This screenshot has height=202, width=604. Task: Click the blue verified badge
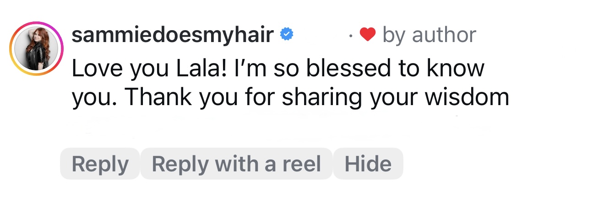[x=287, y=35]
